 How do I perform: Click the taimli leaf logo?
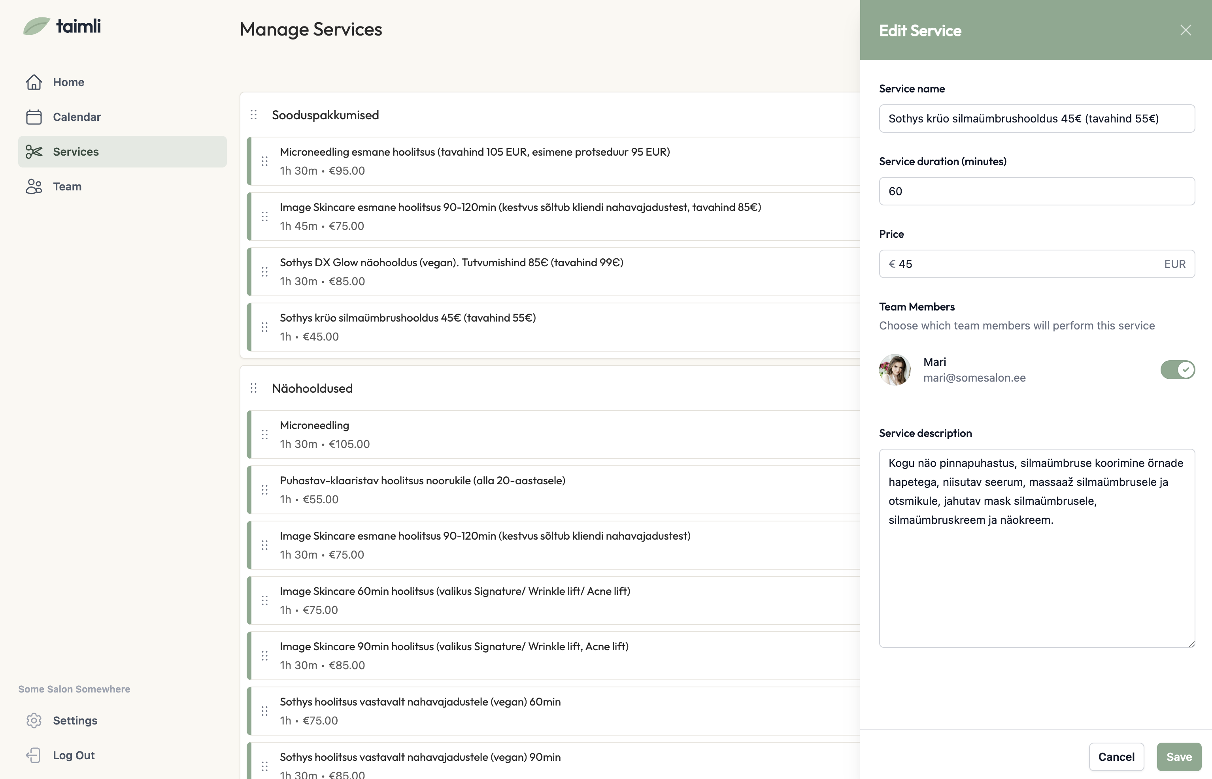(36, 26)
